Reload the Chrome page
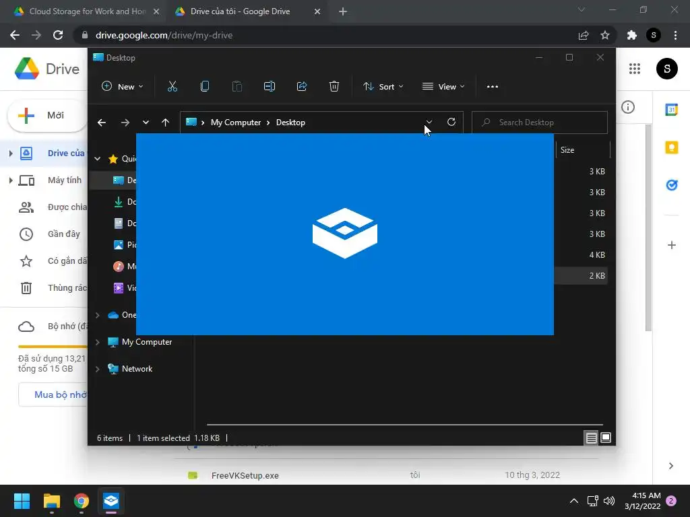 click(x=58, y=35)
